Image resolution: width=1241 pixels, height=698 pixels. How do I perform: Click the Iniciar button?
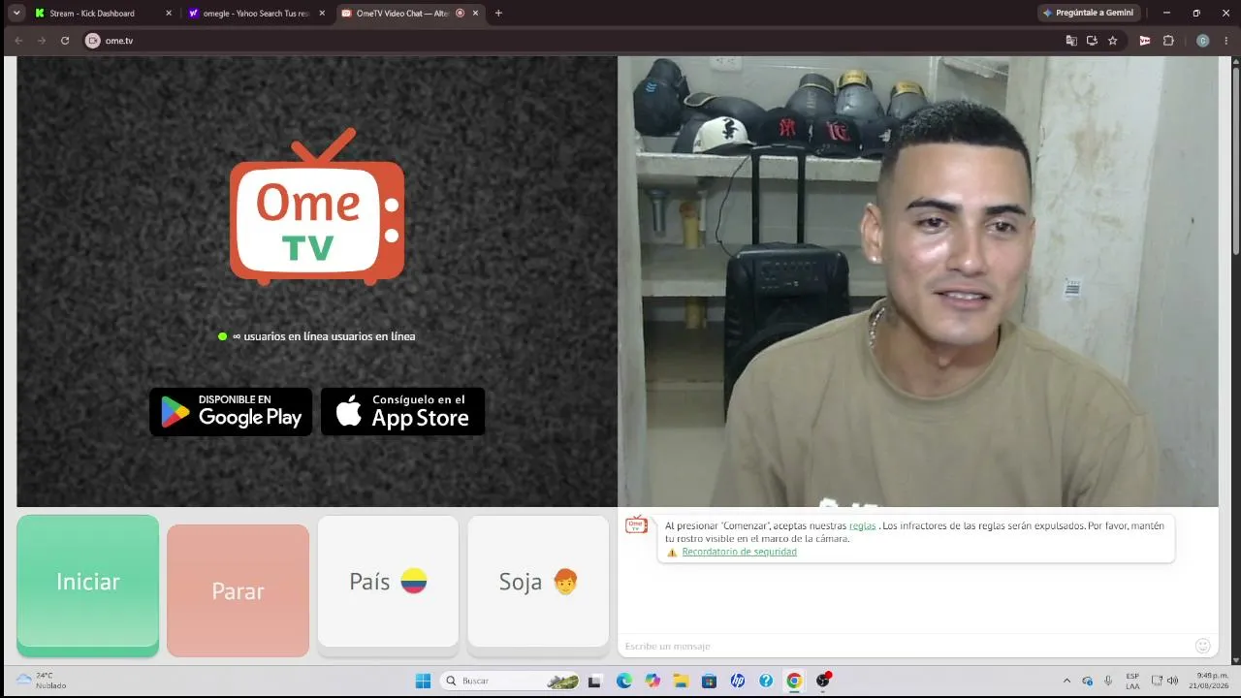point(88,585)
